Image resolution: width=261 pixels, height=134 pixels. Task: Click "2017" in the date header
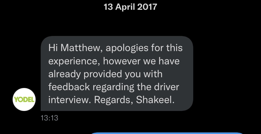(x=147, y=7)
